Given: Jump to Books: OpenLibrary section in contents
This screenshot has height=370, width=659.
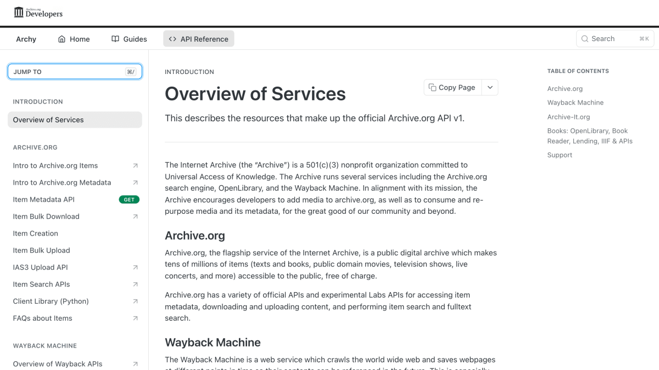Looking at the screenshot, I should click(590, 136).
